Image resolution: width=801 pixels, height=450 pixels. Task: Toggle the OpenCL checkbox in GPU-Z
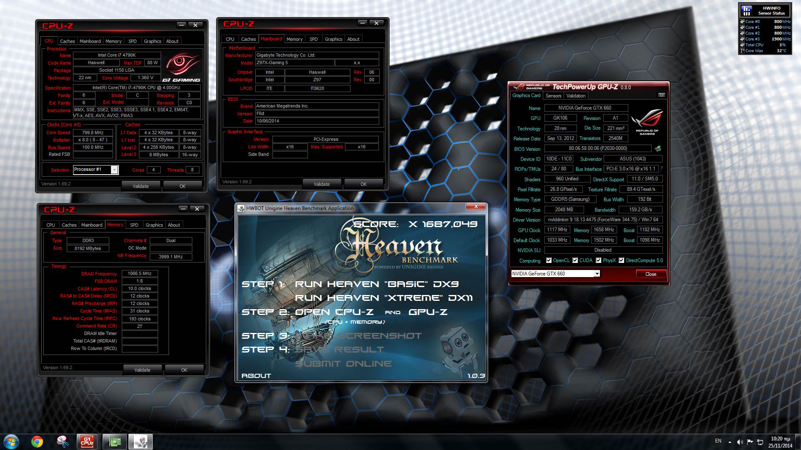(x=549, y=260)
